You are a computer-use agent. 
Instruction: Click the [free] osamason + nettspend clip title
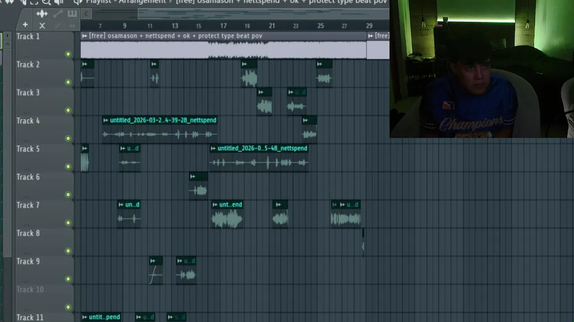(x=176, y=36)
